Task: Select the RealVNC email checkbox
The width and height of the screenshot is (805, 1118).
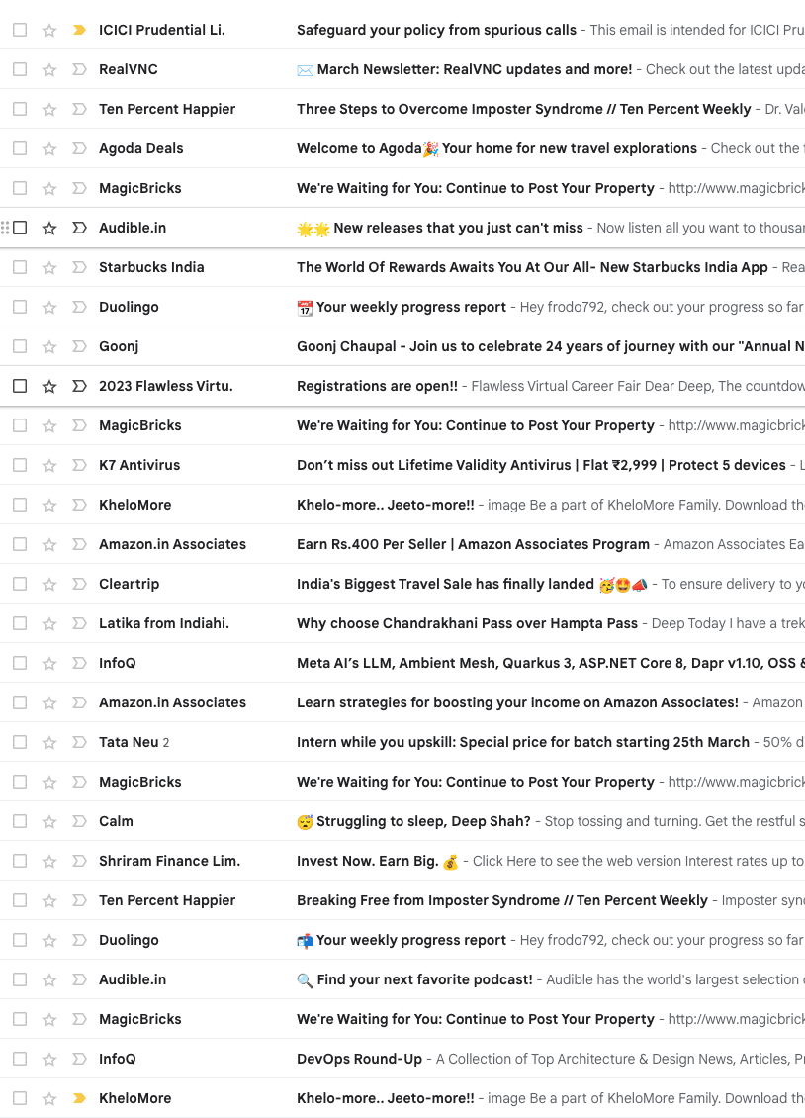Action: click(20, 69)
